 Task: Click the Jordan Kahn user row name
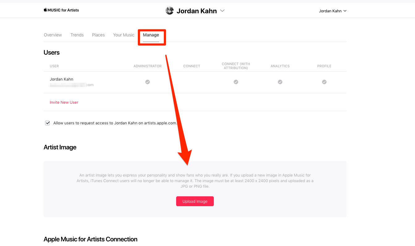(x=61, y=79)
